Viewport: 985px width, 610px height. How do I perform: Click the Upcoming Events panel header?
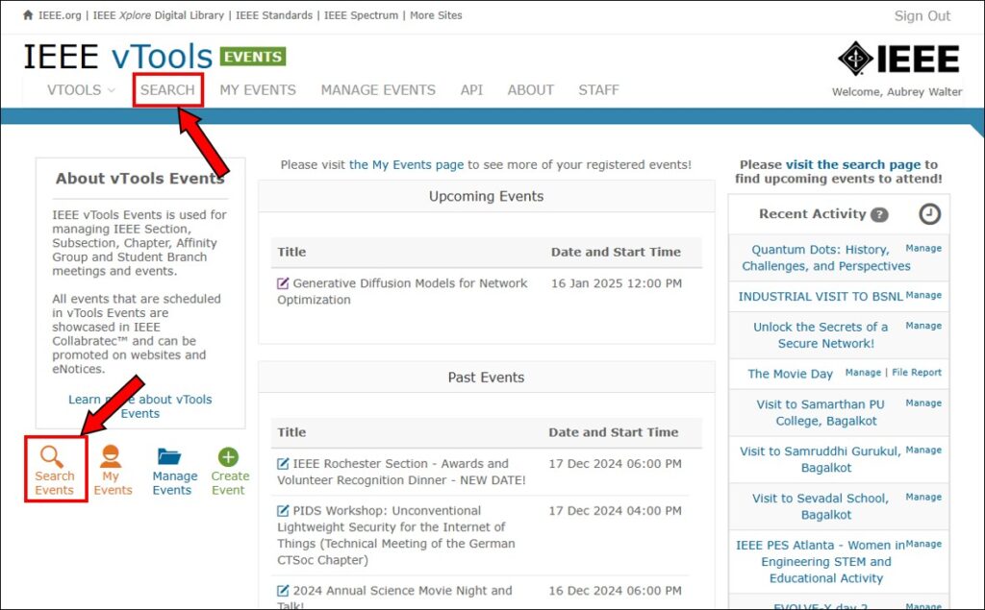point(486,196)
